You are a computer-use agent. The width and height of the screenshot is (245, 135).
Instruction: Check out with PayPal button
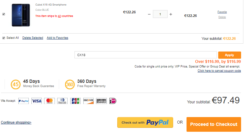point(145,123)
